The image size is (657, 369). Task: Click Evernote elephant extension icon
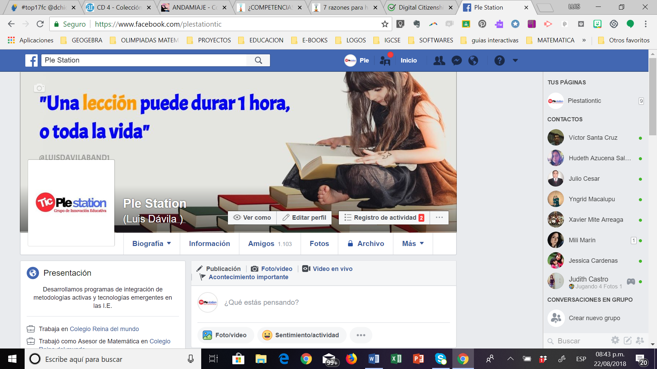[416, 24]
